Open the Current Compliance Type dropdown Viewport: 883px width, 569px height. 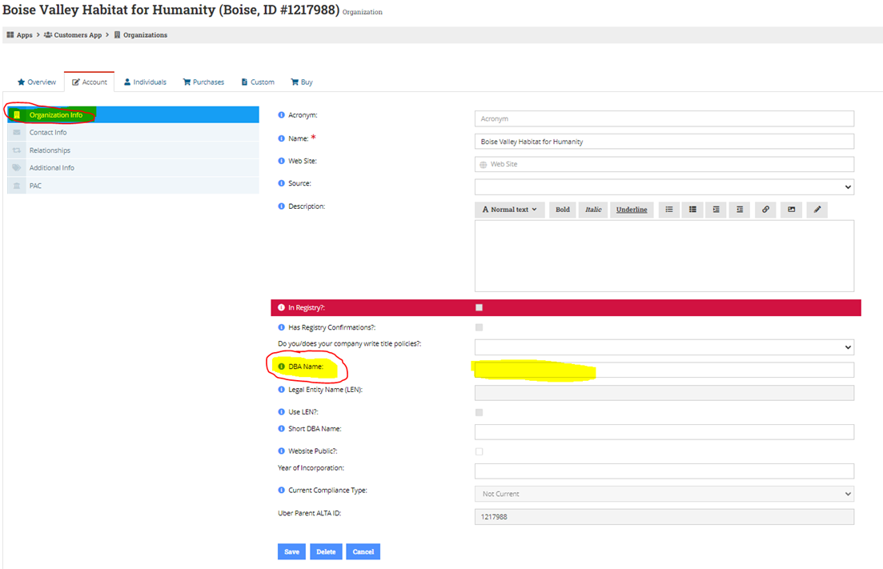pyautogui.click(x=664, y=494)
